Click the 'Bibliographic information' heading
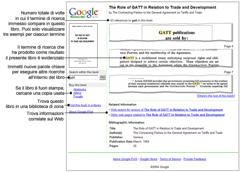Viewport: 240px width, 172px height. pos(126,123)
